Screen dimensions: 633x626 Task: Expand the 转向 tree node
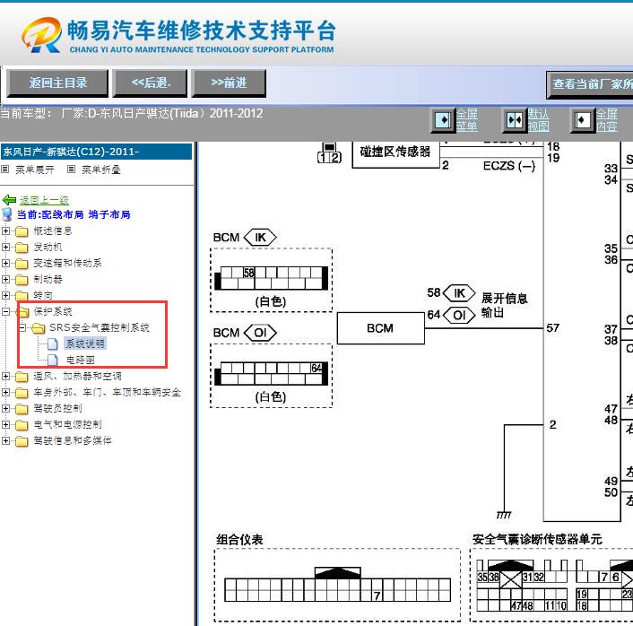[x=5, y=296]
